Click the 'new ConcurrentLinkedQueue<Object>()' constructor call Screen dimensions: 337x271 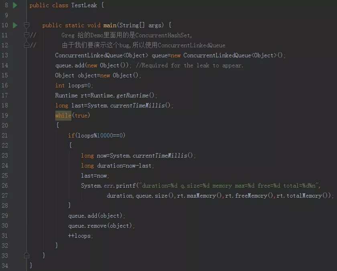point(227,55)
